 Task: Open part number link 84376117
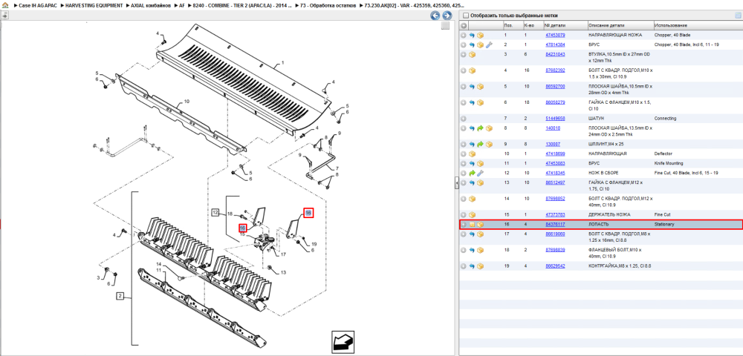[x=555, y=225]
